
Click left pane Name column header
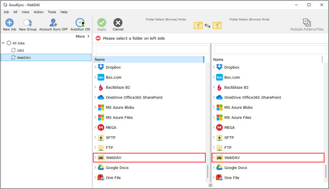tap(149, 59)
